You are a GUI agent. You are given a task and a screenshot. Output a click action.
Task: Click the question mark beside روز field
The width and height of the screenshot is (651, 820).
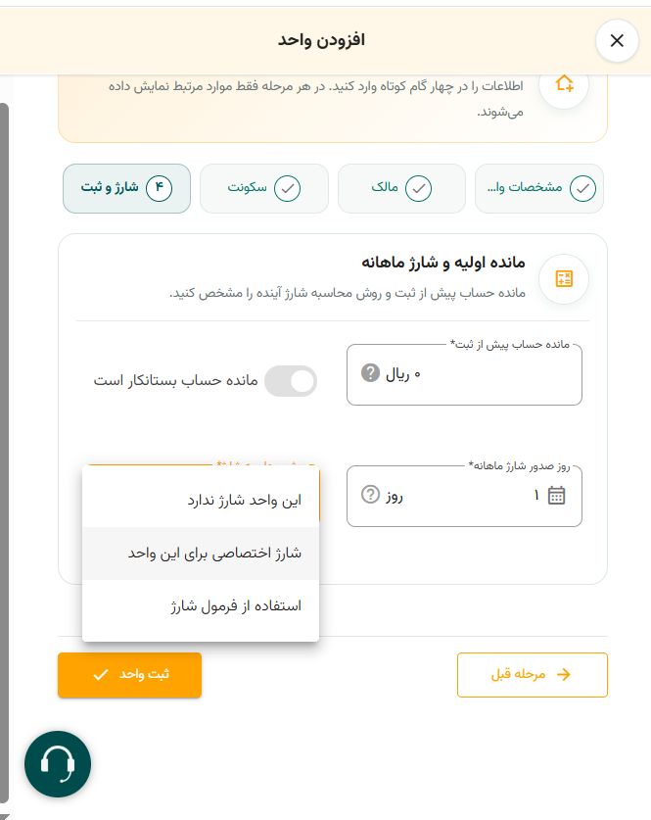pos(370,494)
